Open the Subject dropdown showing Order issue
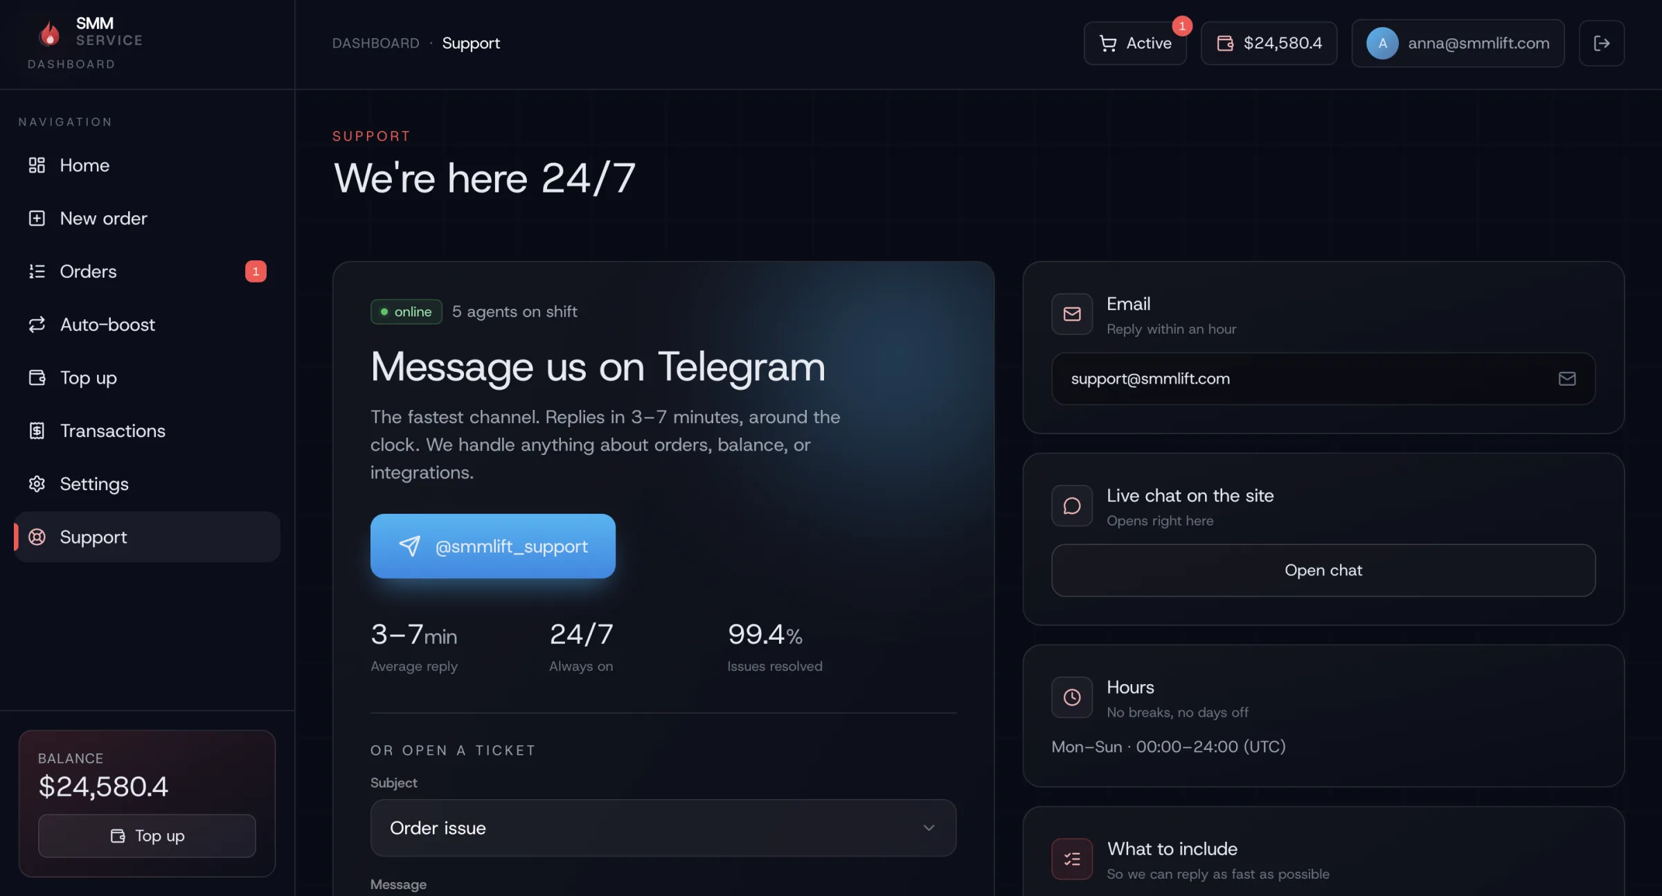 [x=663, y=828]
